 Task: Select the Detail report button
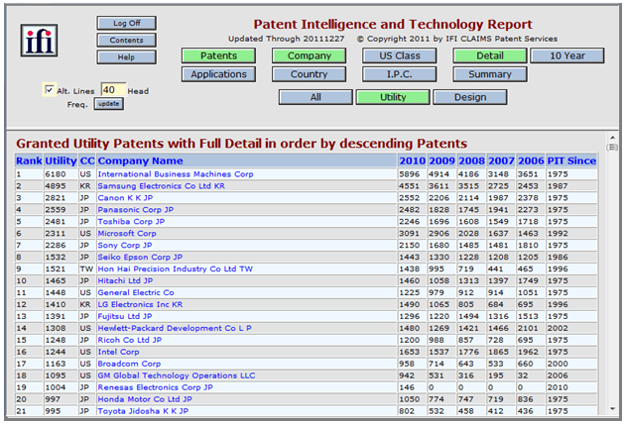click(490, 55)
